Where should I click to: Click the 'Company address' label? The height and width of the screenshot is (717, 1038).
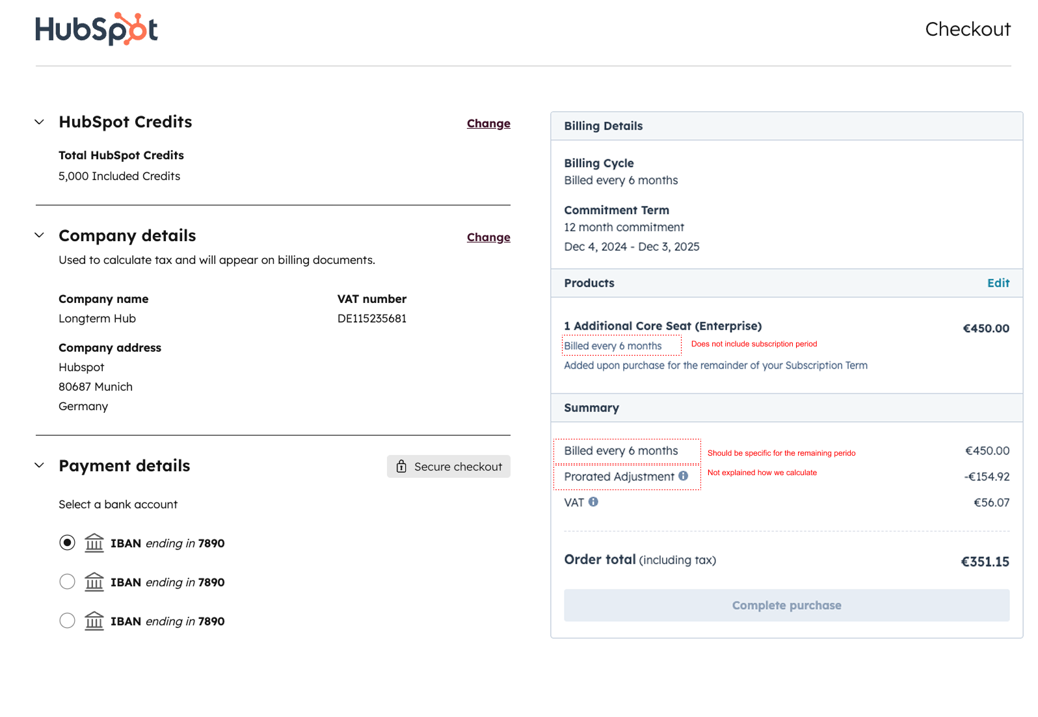click(110, 348)
